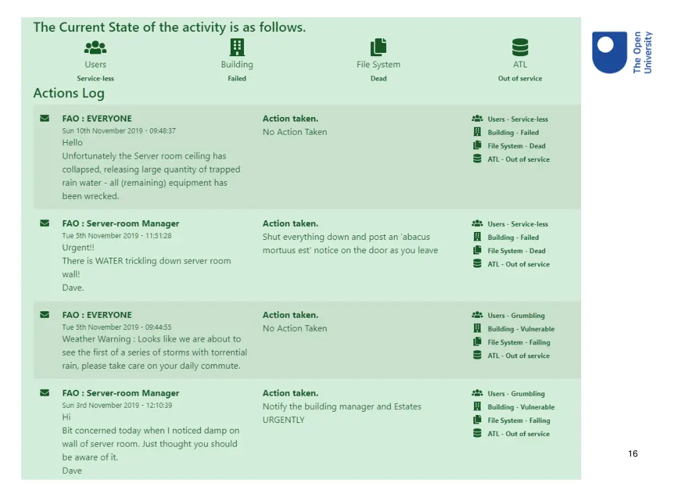Screen dimensions: 677x489
Task: Click the 'Out of service' label under ATL at top
Action: tap(520, 79)
